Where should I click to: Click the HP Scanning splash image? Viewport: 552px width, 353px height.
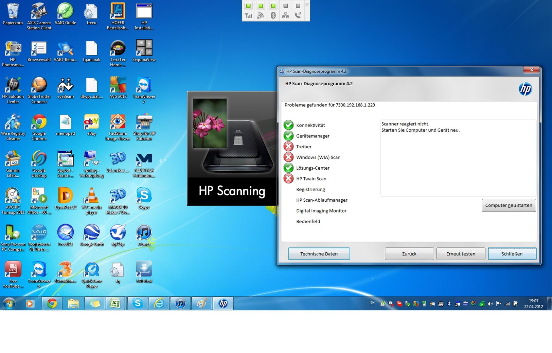pos(232,148)
